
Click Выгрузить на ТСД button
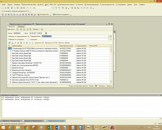pos(51,43)
